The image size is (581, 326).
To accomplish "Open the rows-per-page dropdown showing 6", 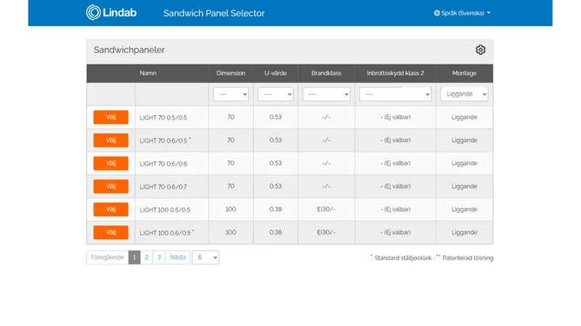I will click(x=206, y=257).
